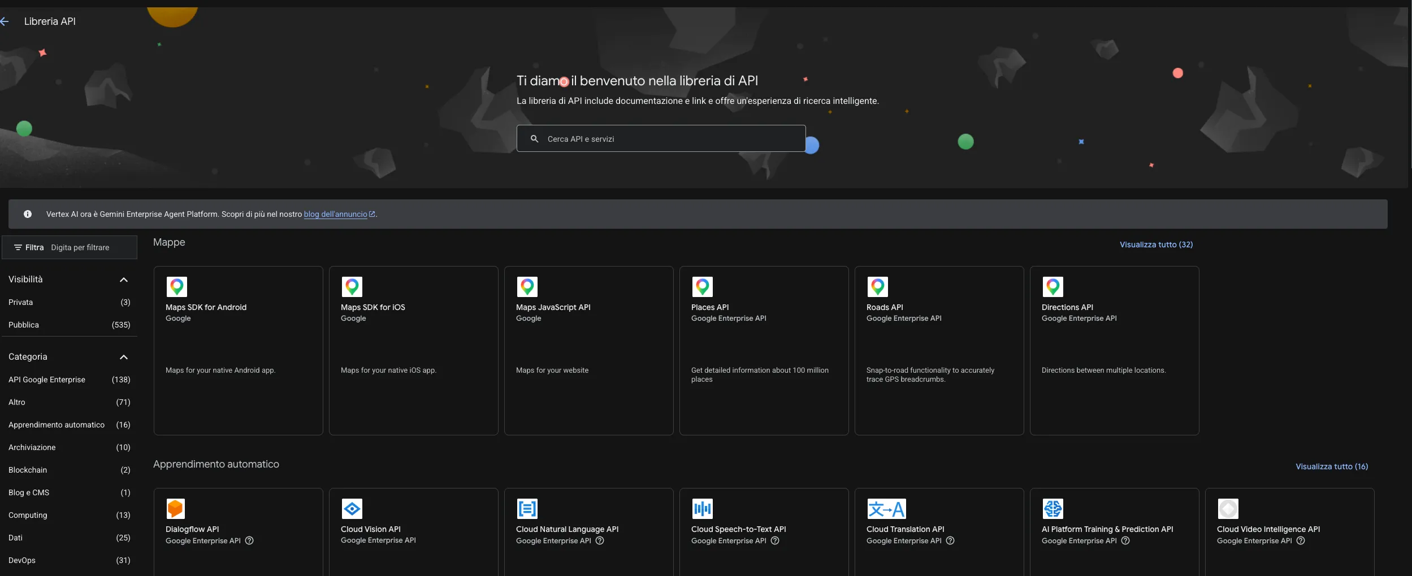The height and width of the screenshot is (576, 1412).
Task: Click help icon under Cloud Natural Language API
Action: coord(600,540)
